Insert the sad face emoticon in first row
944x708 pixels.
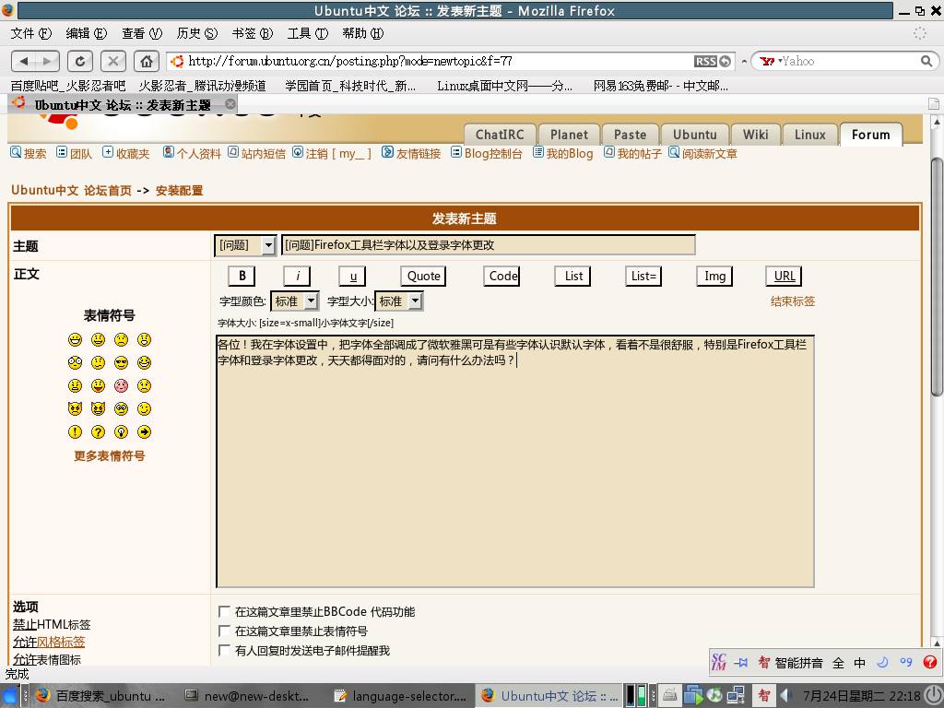click(121, 339)
